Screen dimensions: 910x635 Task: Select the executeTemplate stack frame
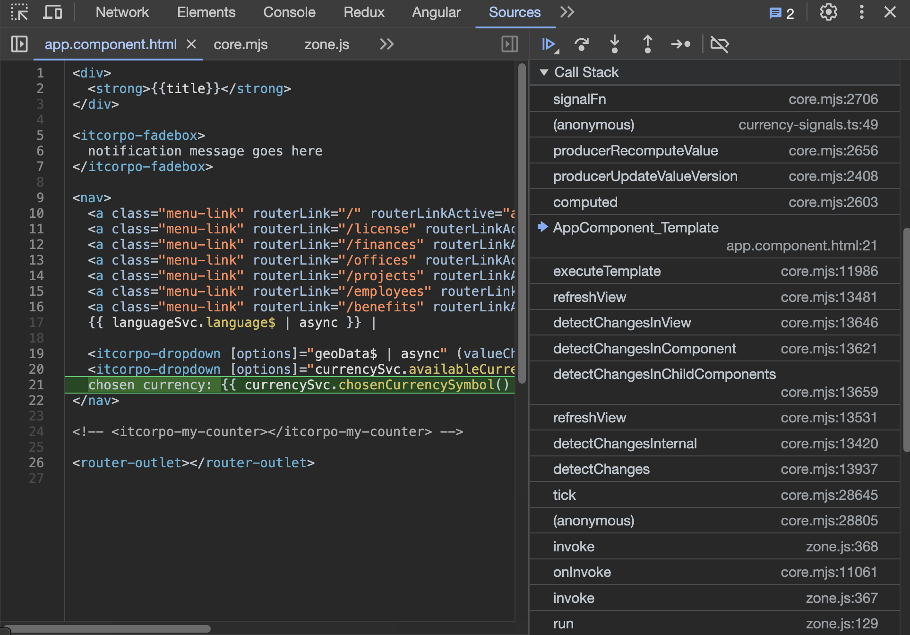click(x=607, y=271)
